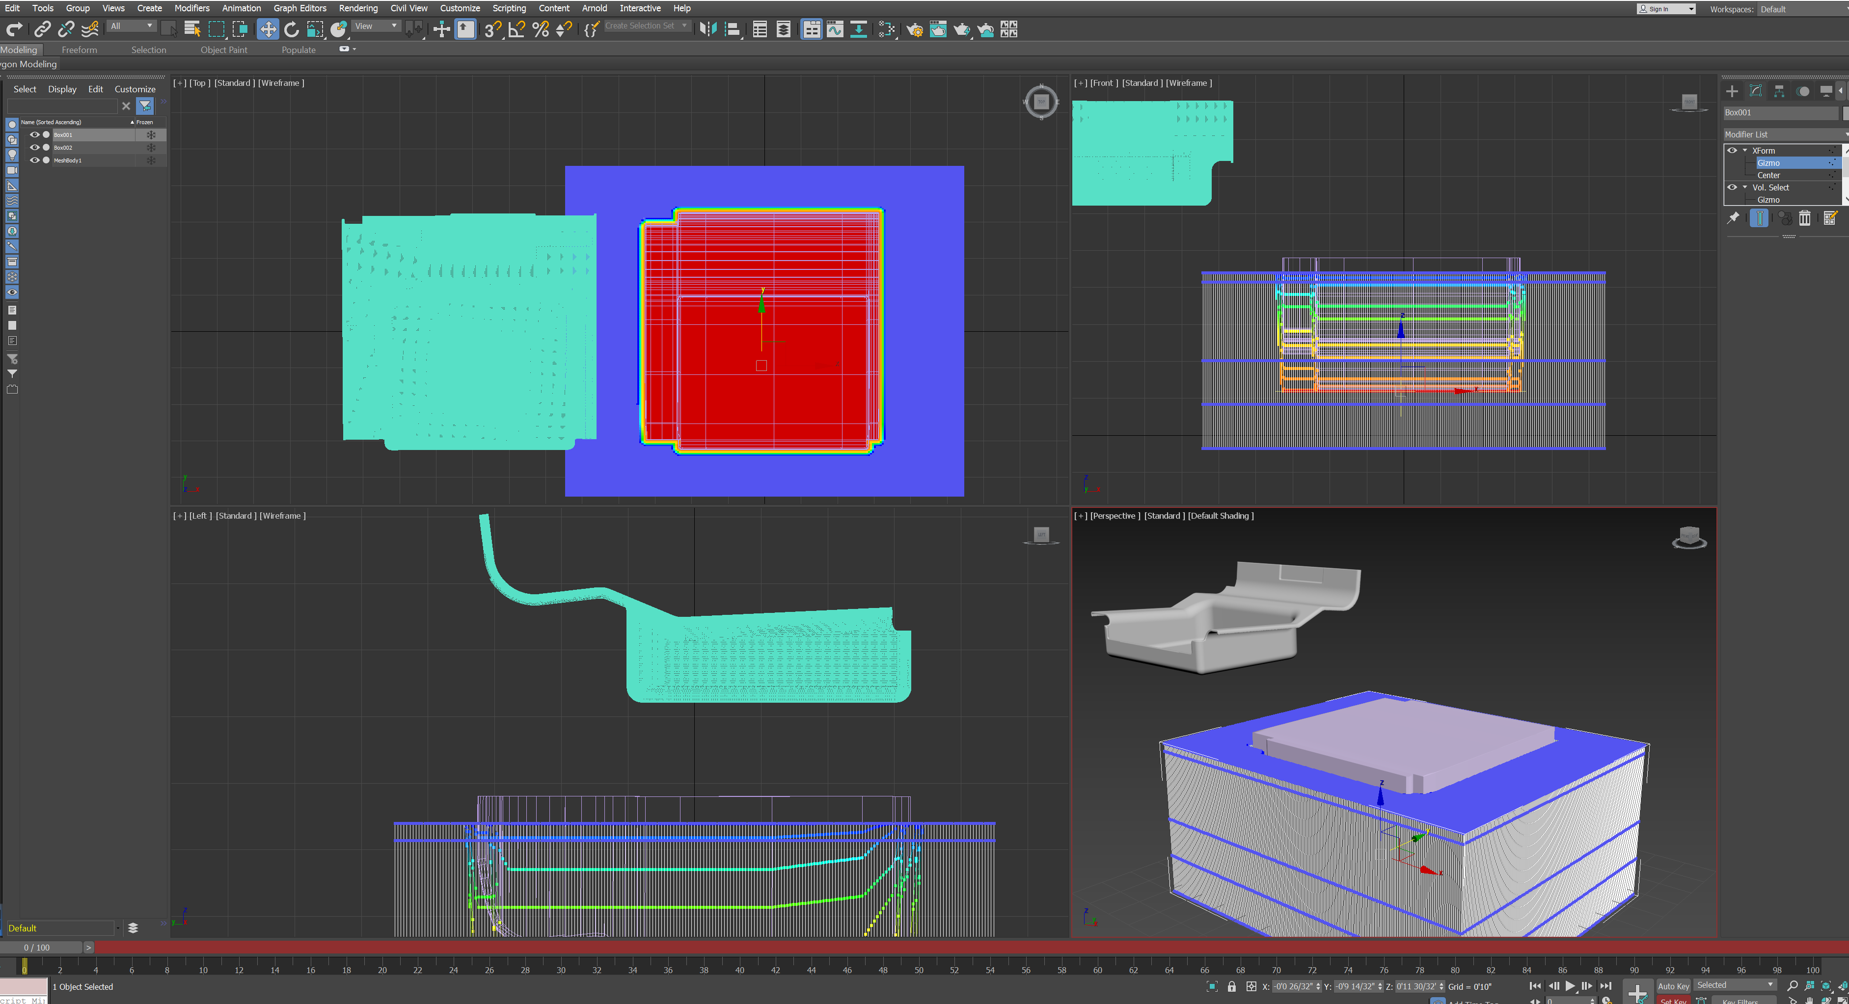Toggle display of bone objects in explorer
This screenshot has width=1849, height=1004.
point(12,246)
